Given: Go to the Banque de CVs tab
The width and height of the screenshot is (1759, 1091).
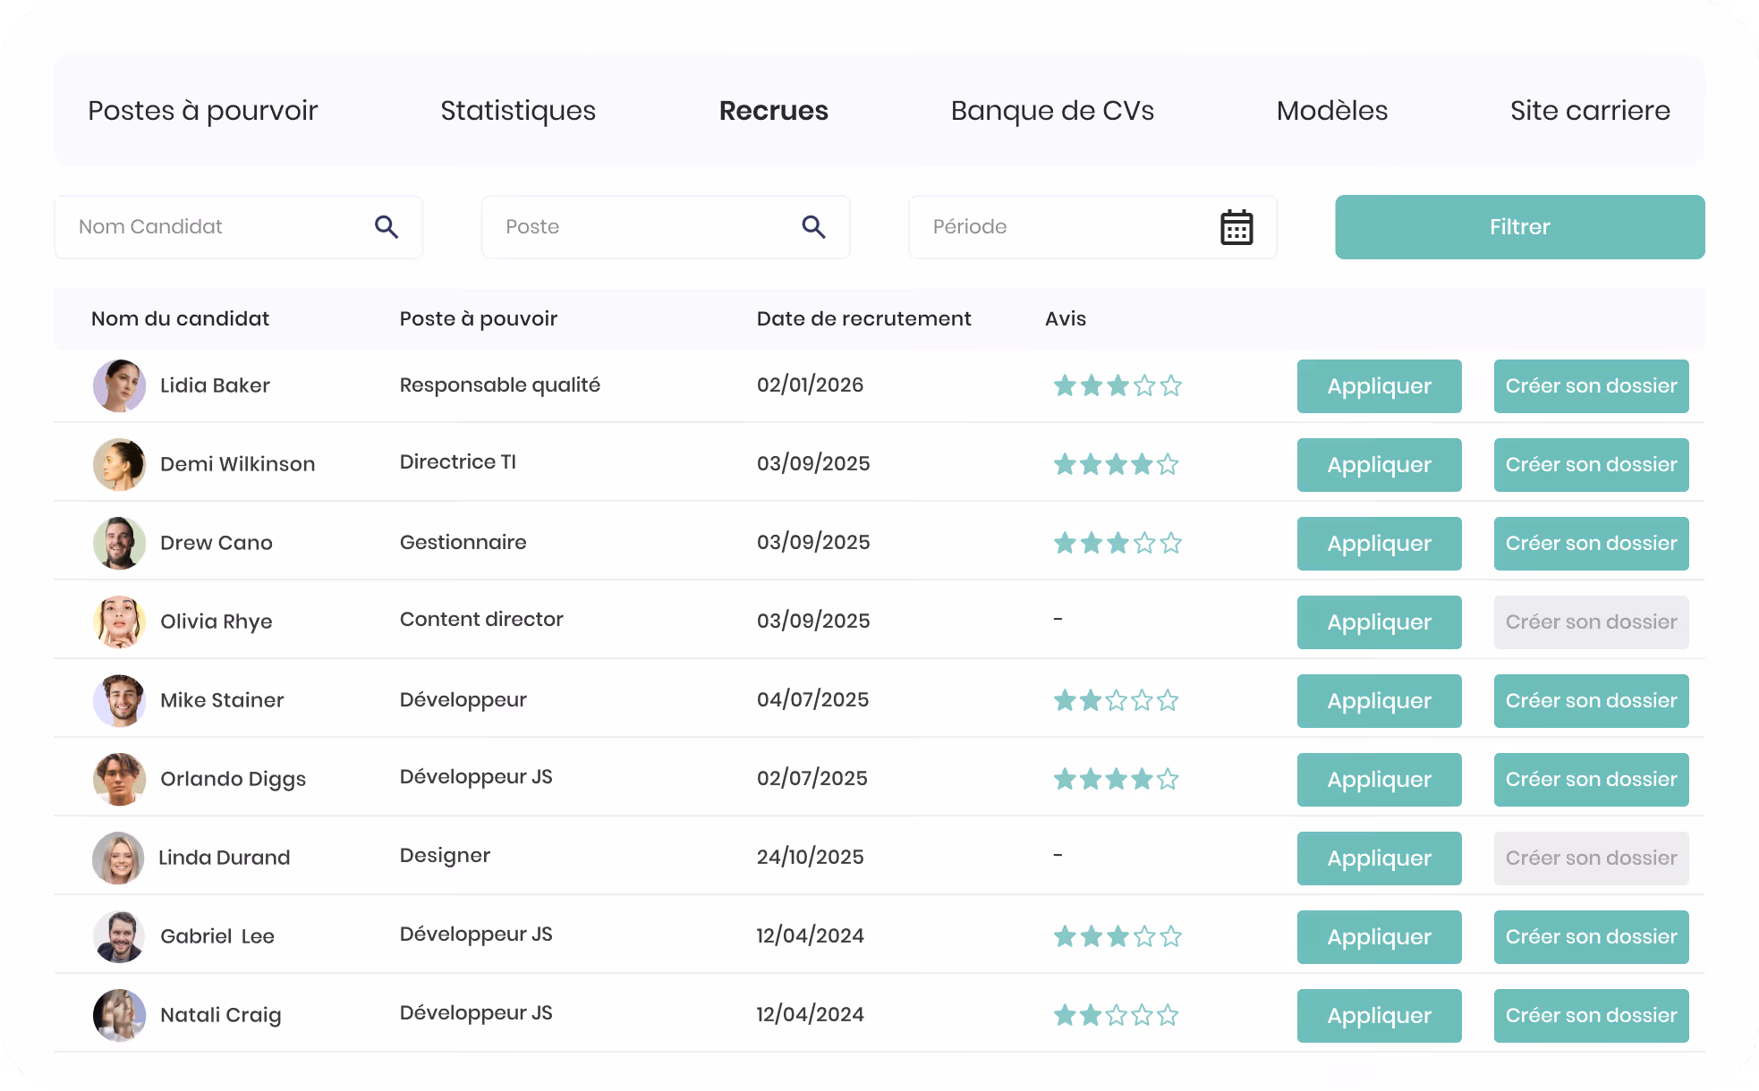Looking at the screenshot, I should point(1052,111).
